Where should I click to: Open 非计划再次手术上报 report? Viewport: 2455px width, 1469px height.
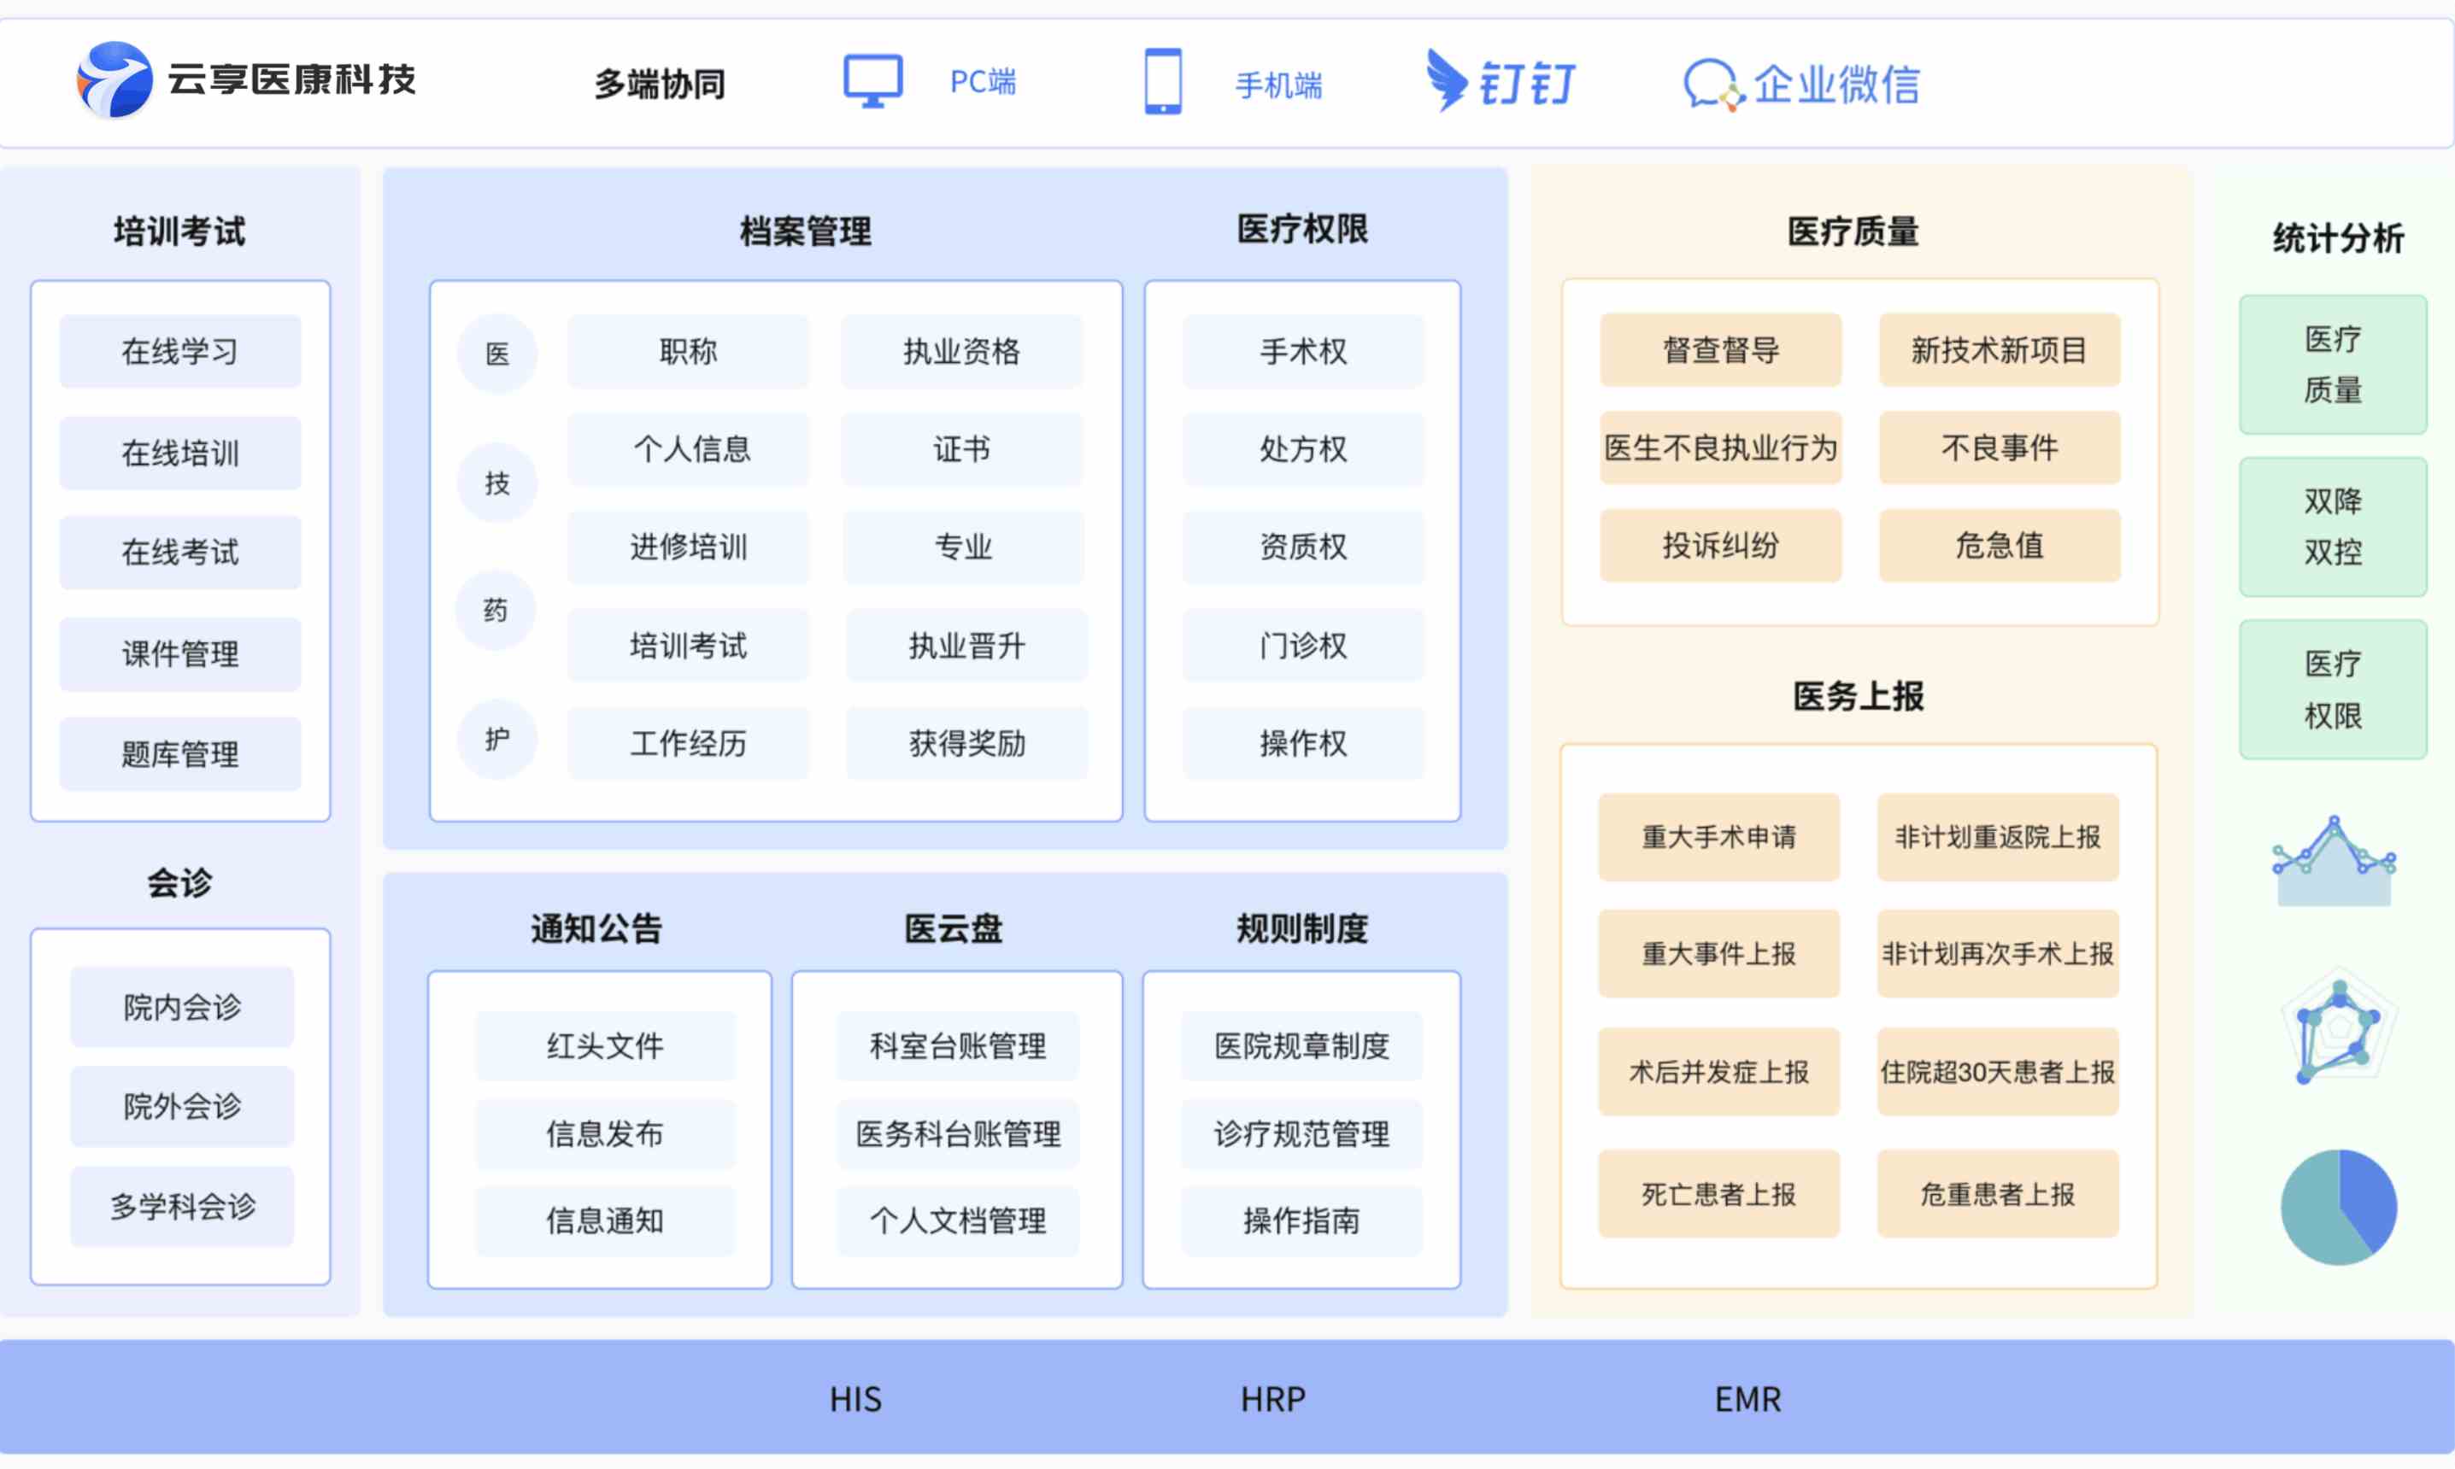(x=1998, y=954)
